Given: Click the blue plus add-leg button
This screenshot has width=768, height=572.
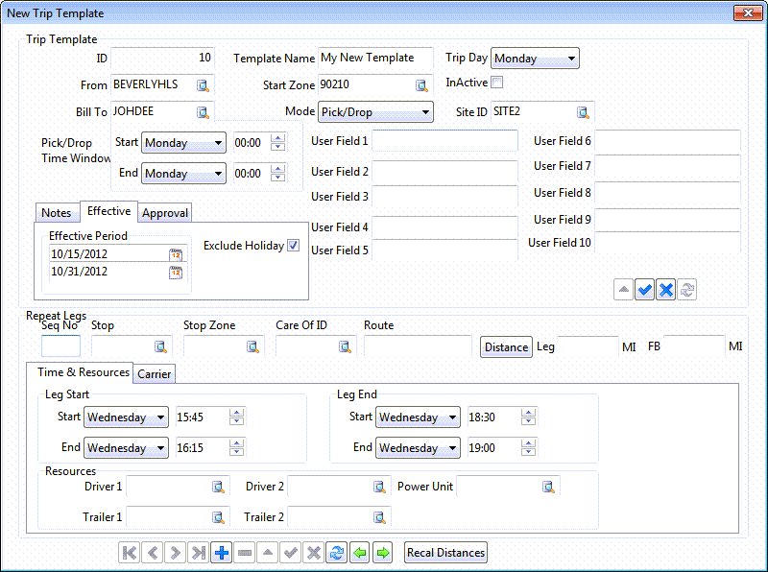Looking at the screenshot, I should click(221, 553).
